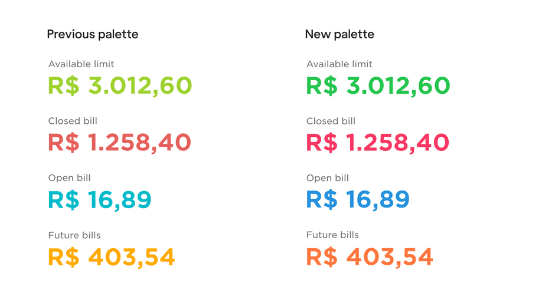Click red R$ 1.258,40 in previous palette
This screenshot has width=555, height=306.
click(x=120, y=143)
